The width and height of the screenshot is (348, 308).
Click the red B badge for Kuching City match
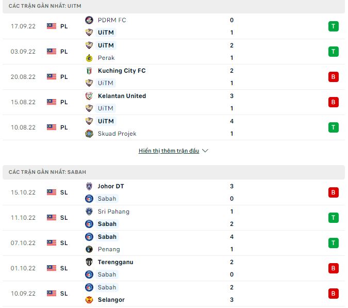pos(334,77)
